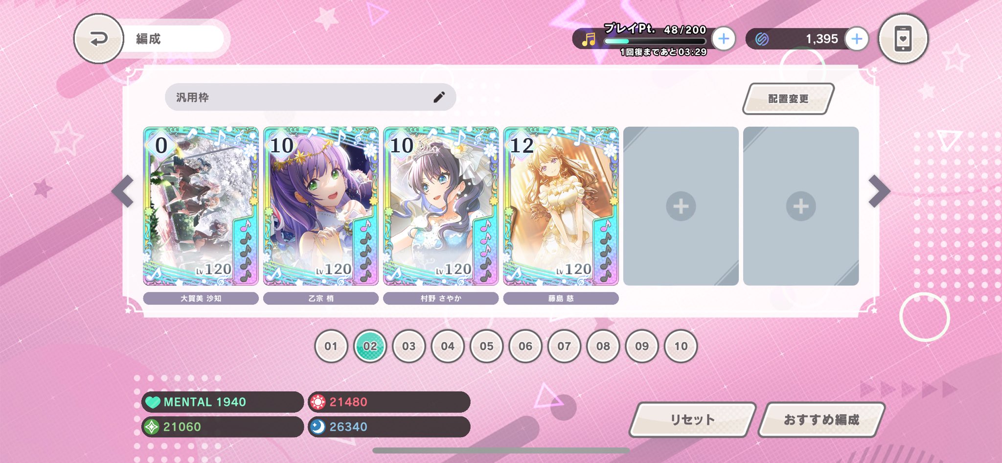Switch to deck tab 06
This screenshot has width=1002, height=463.
pyautogui.click(x=525, y=346)
